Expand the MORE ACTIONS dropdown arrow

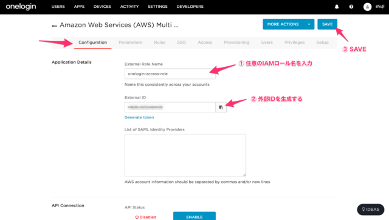[x=309, y=24]
